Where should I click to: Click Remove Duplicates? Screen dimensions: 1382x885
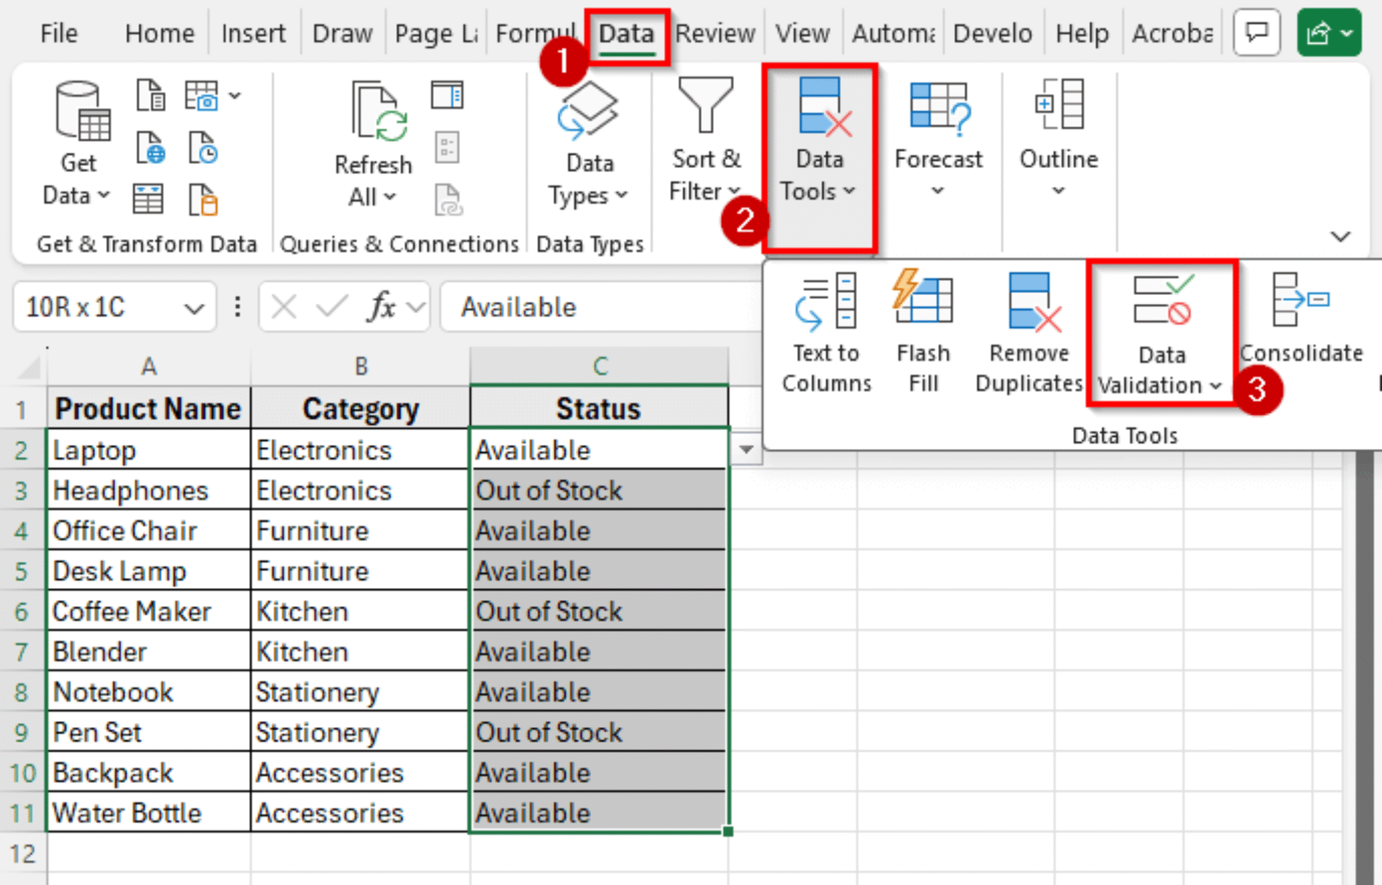(x=1029, y=333)
